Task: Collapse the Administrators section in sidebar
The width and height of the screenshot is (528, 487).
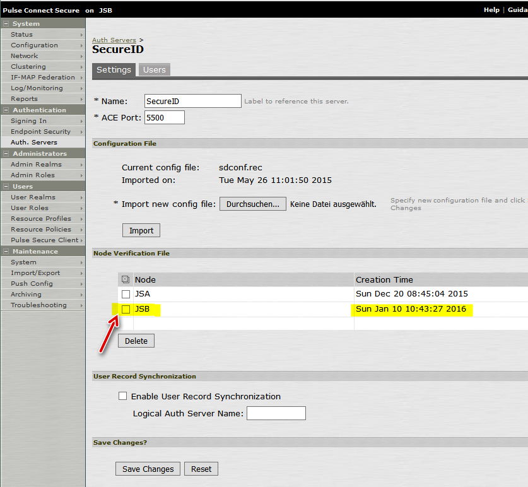Action: [x=6, y=153]
